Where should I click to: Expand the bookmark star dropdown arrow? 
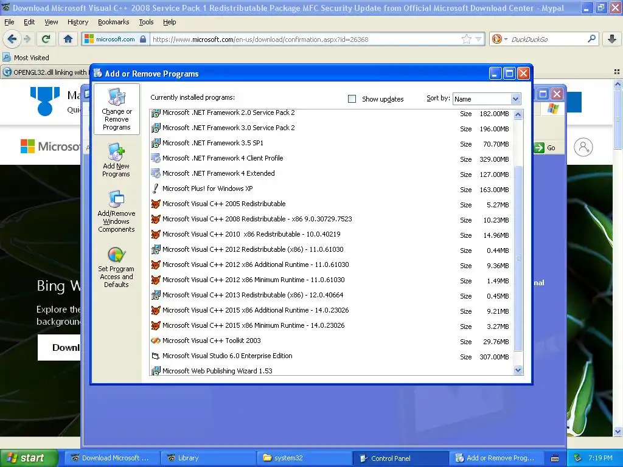[x=478, y=39]
